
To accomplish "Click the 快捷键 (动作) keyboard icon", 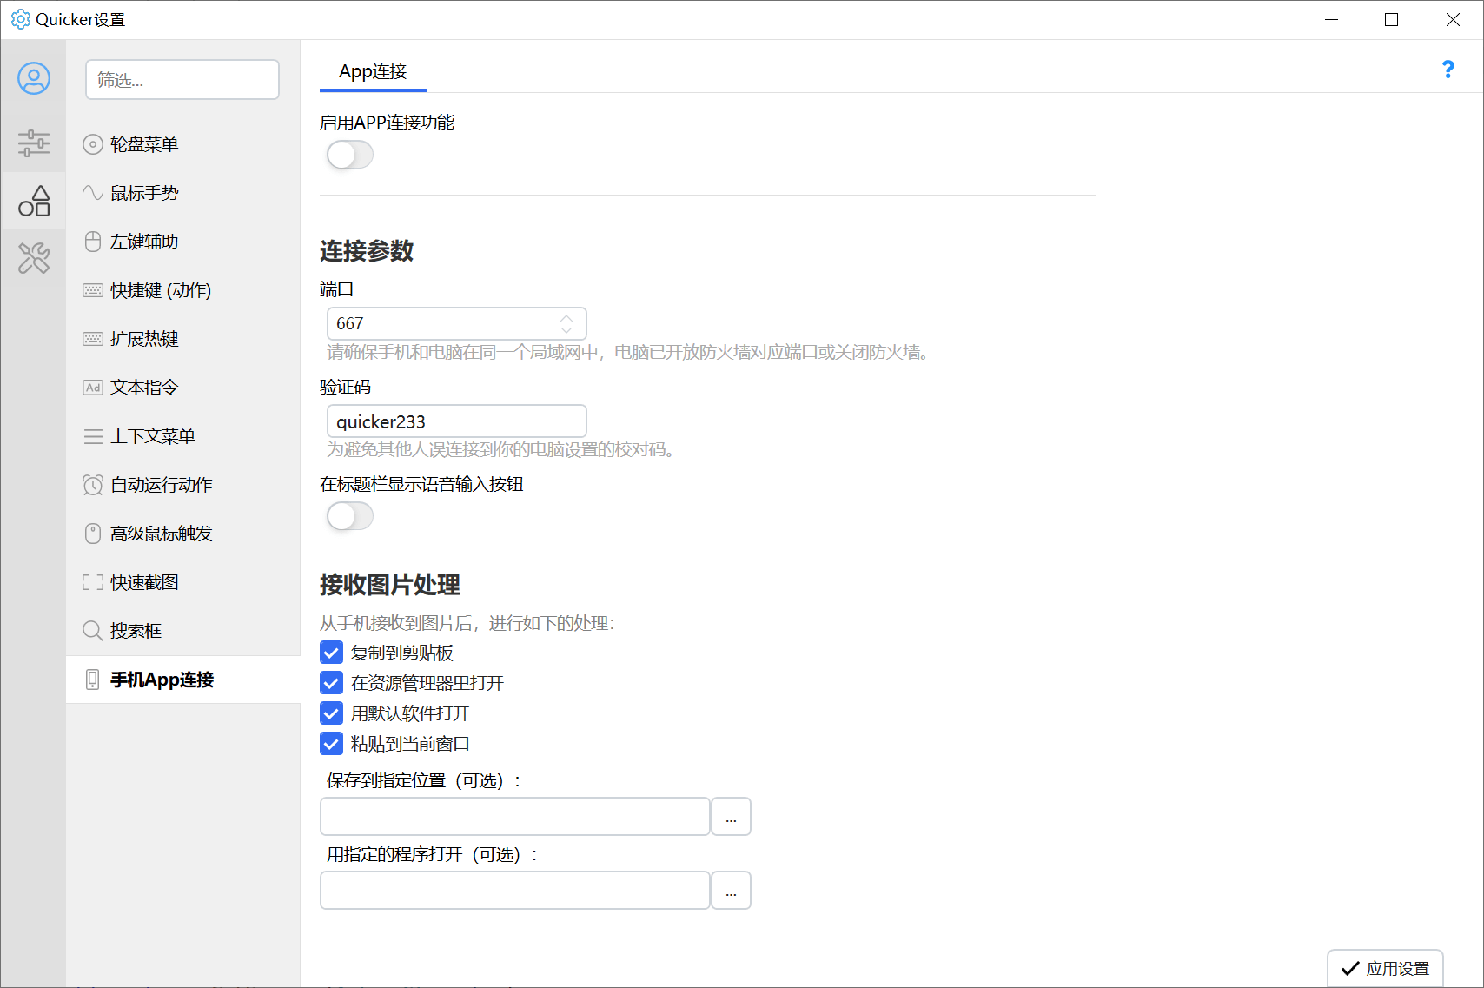I will [x=93, y=290].
